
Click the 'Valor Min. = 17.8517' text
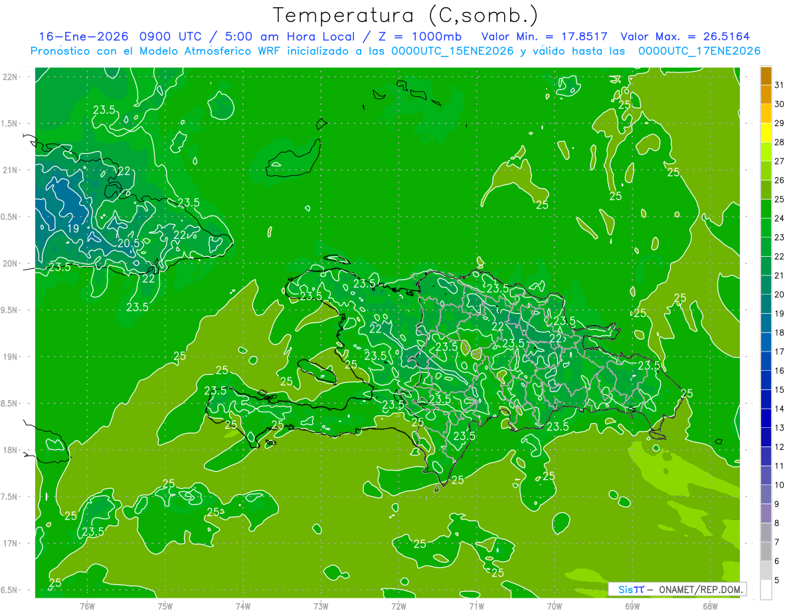click(544, 36)
